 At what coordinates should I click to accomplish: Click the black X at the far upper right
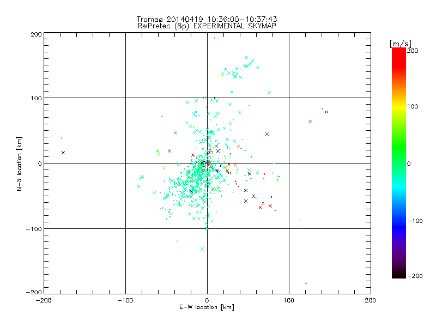(326, 112)
